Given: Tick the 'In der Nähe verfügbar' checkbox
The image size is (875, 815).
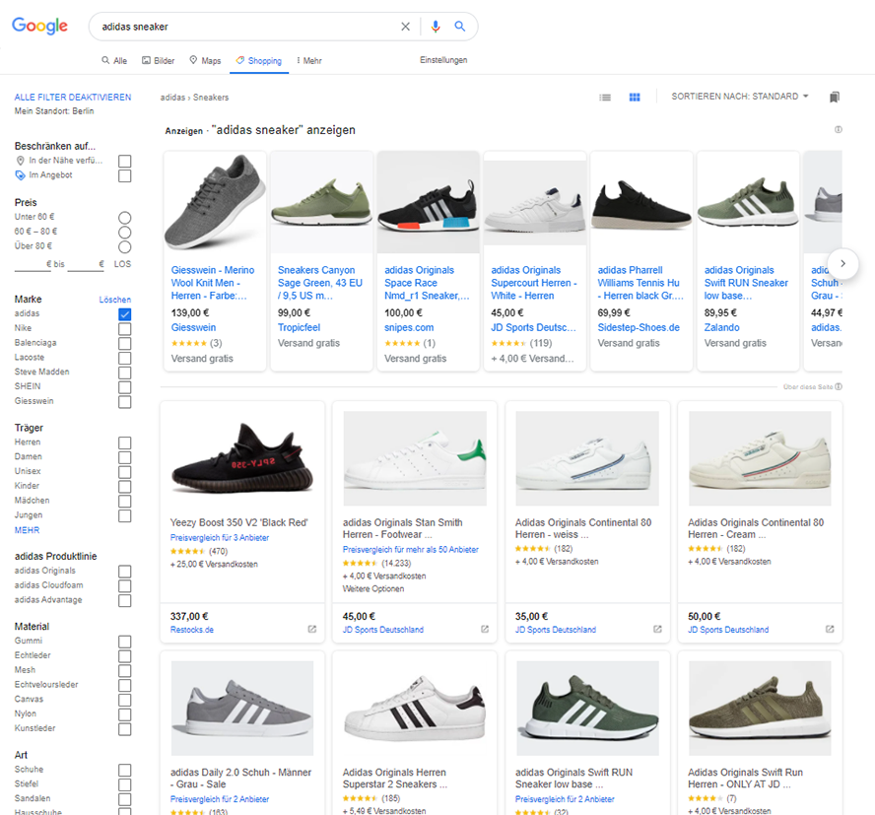Looking at the screenshot, I should pyautogui.click(x=125, y=162).
